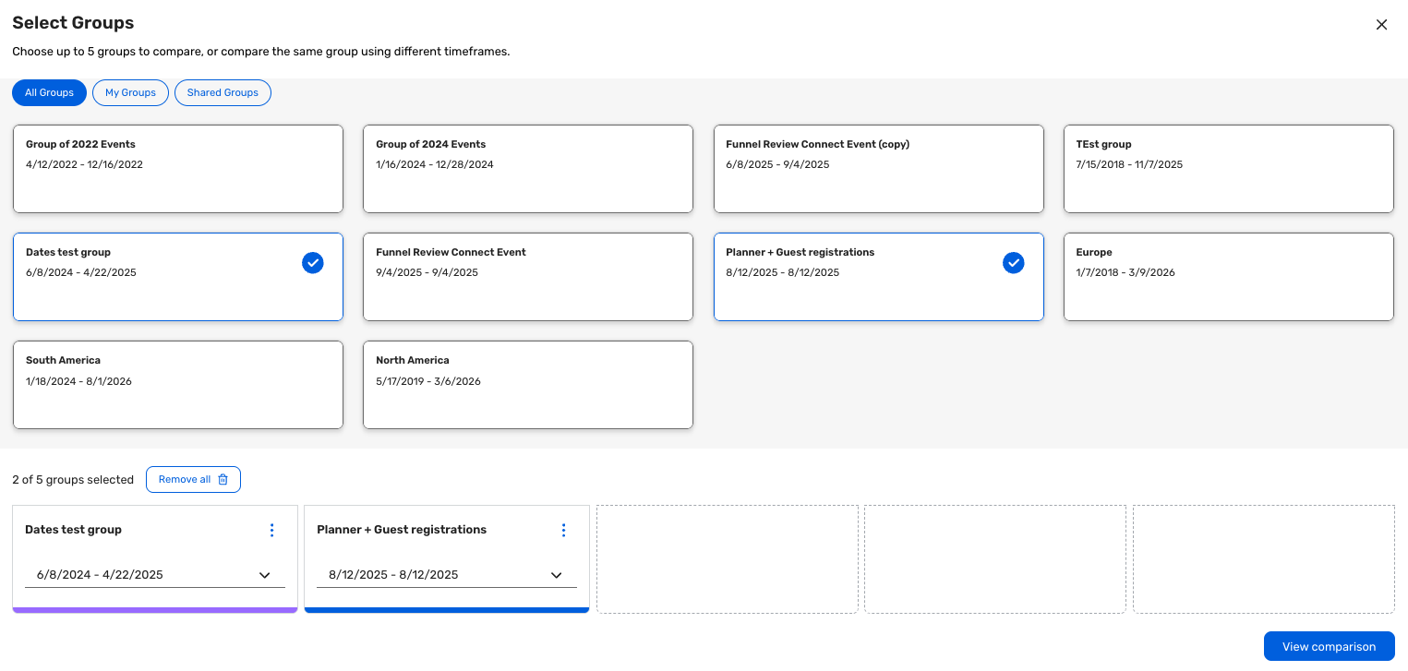
Task: Uncheck the Planner + Guest registrations checkmark
Action: pos(1014,263)
